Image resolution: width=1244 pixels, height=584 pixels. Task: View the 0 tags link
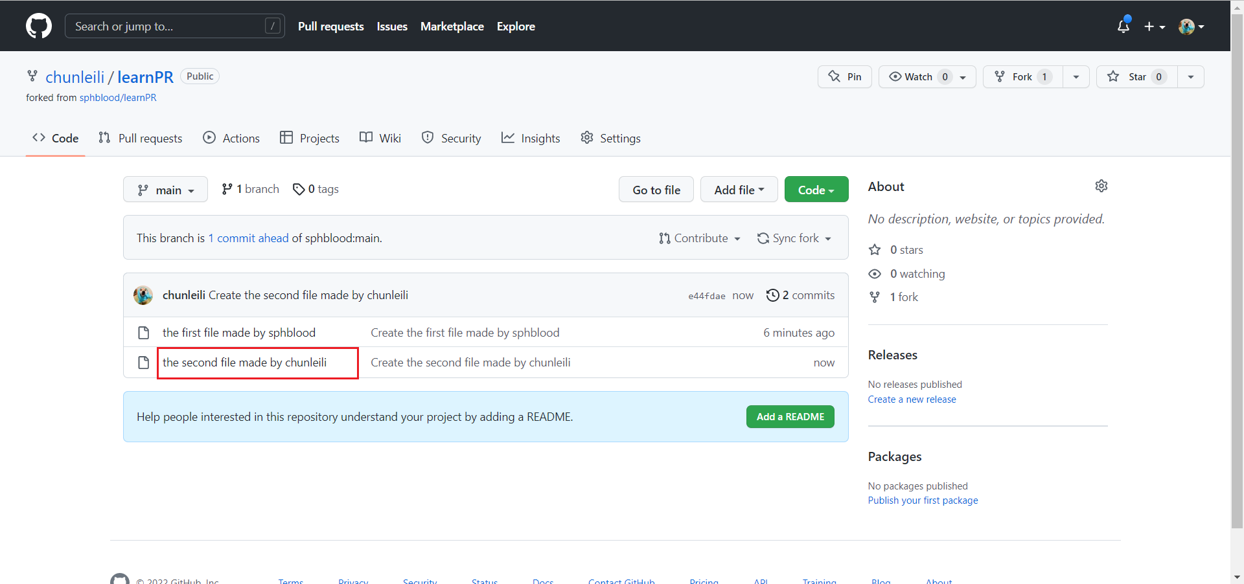point(316,189)
